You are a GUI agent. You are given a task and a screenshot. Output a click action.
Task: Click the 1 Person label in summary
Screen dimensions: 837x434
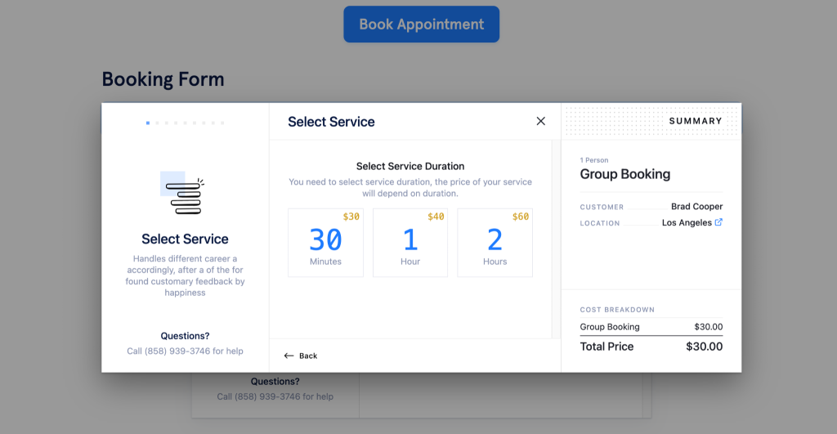coord(594,160)
